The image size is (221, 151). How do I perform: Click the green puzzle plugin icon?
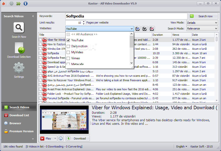pyautogui.click(x=19, y=3)
